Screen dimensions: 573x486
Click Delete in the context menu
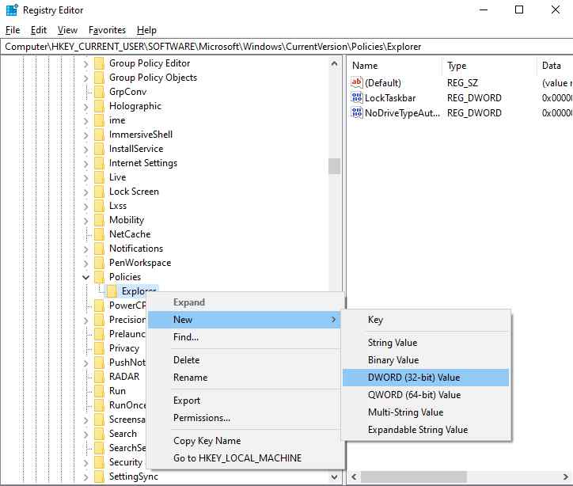pyautogui.click(x=245, y=360)
